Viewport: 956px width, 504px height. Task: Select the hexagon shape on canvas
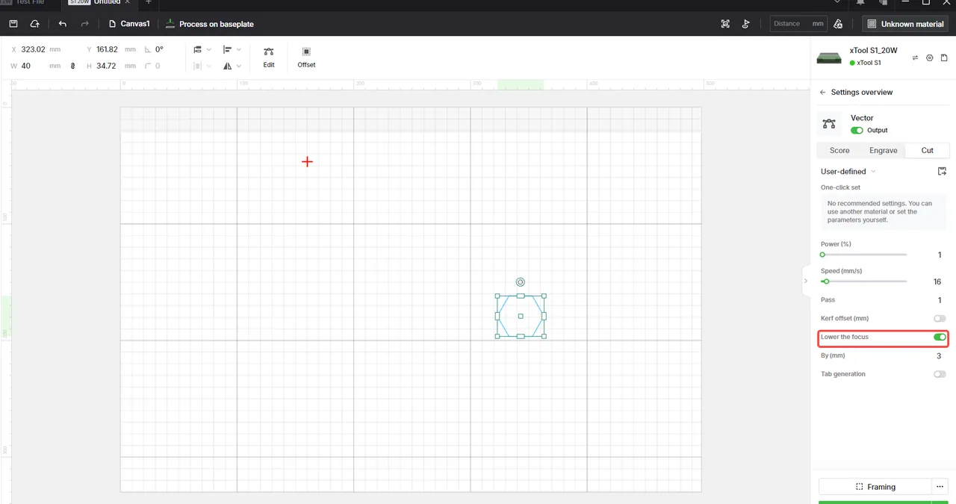pos(521,316)
